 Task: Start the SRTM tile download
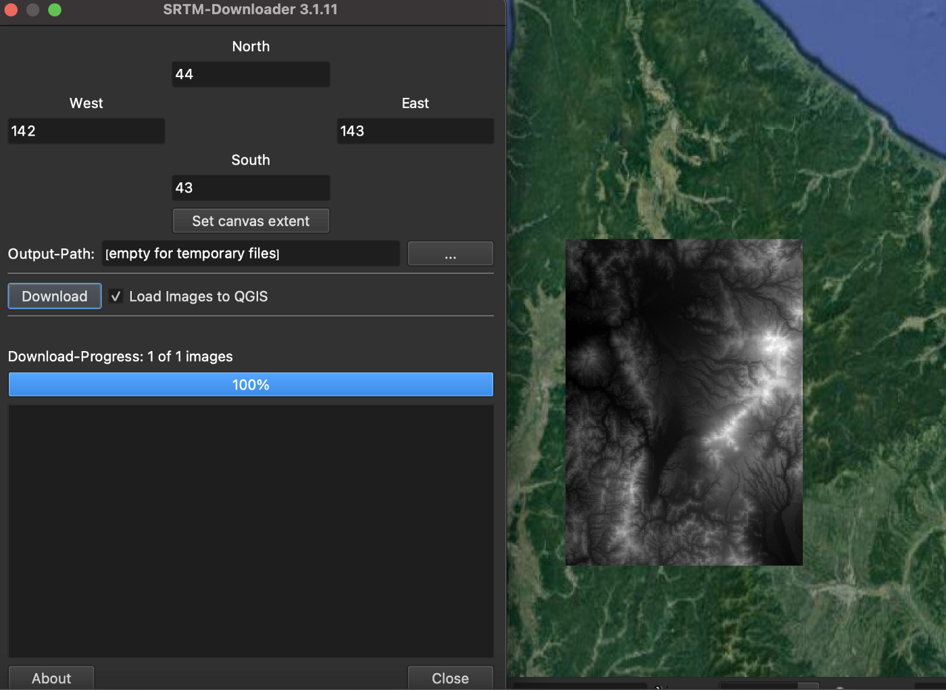(55, 296)
